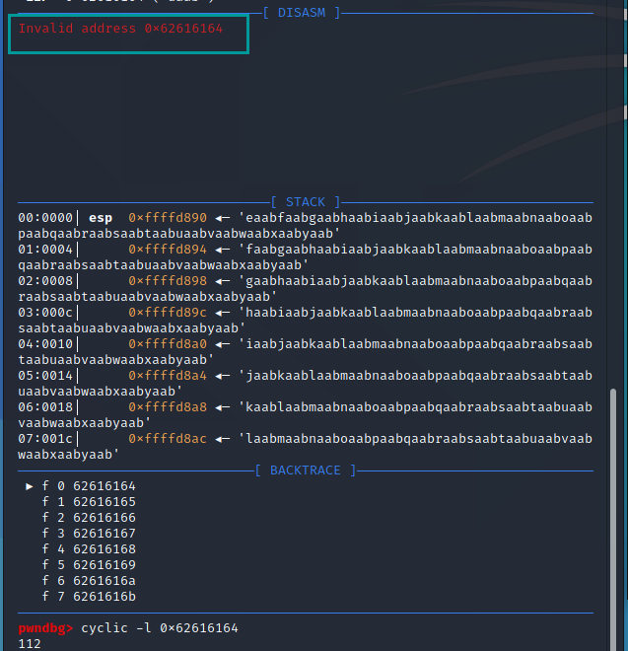Click stack address 0xffffd8ac
The image size is (628, 651).
(168, 439)
